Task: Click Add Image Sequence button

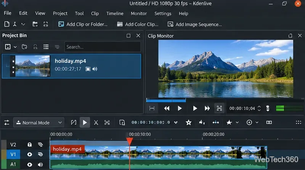Action: point(194,24)
